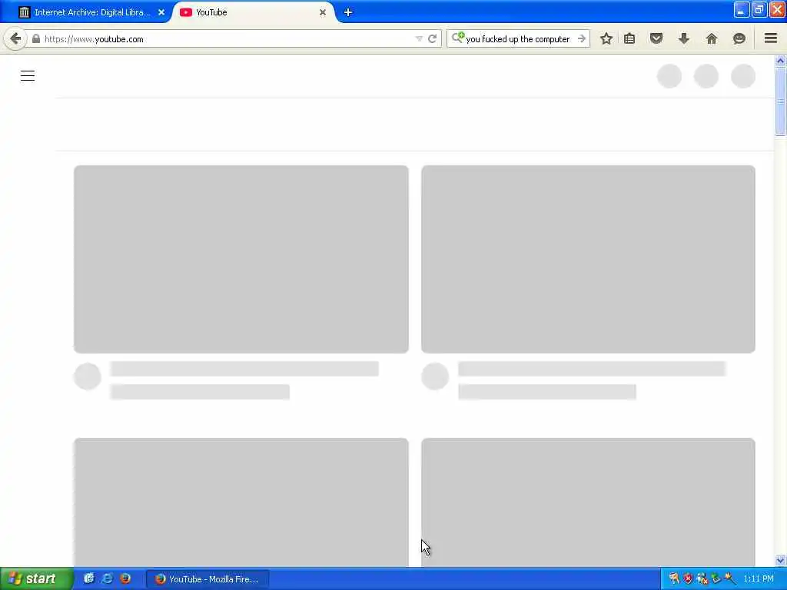Click the first placeholder circle in YouTube header

pyautogui.click(x=669, y=76)
